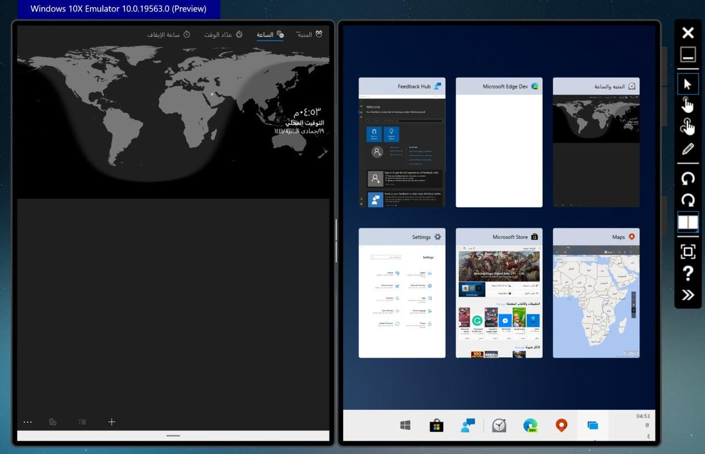Expand additional tools double-chevron
This screenshot has width=705, height=454.
[x=687, y=295]
